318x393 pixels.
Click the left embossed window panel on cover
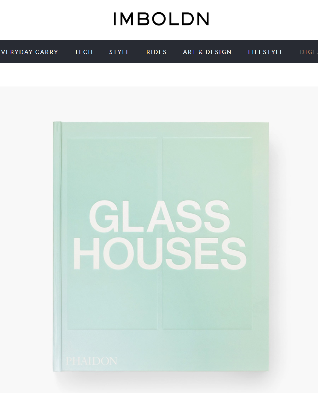[112, 234]
